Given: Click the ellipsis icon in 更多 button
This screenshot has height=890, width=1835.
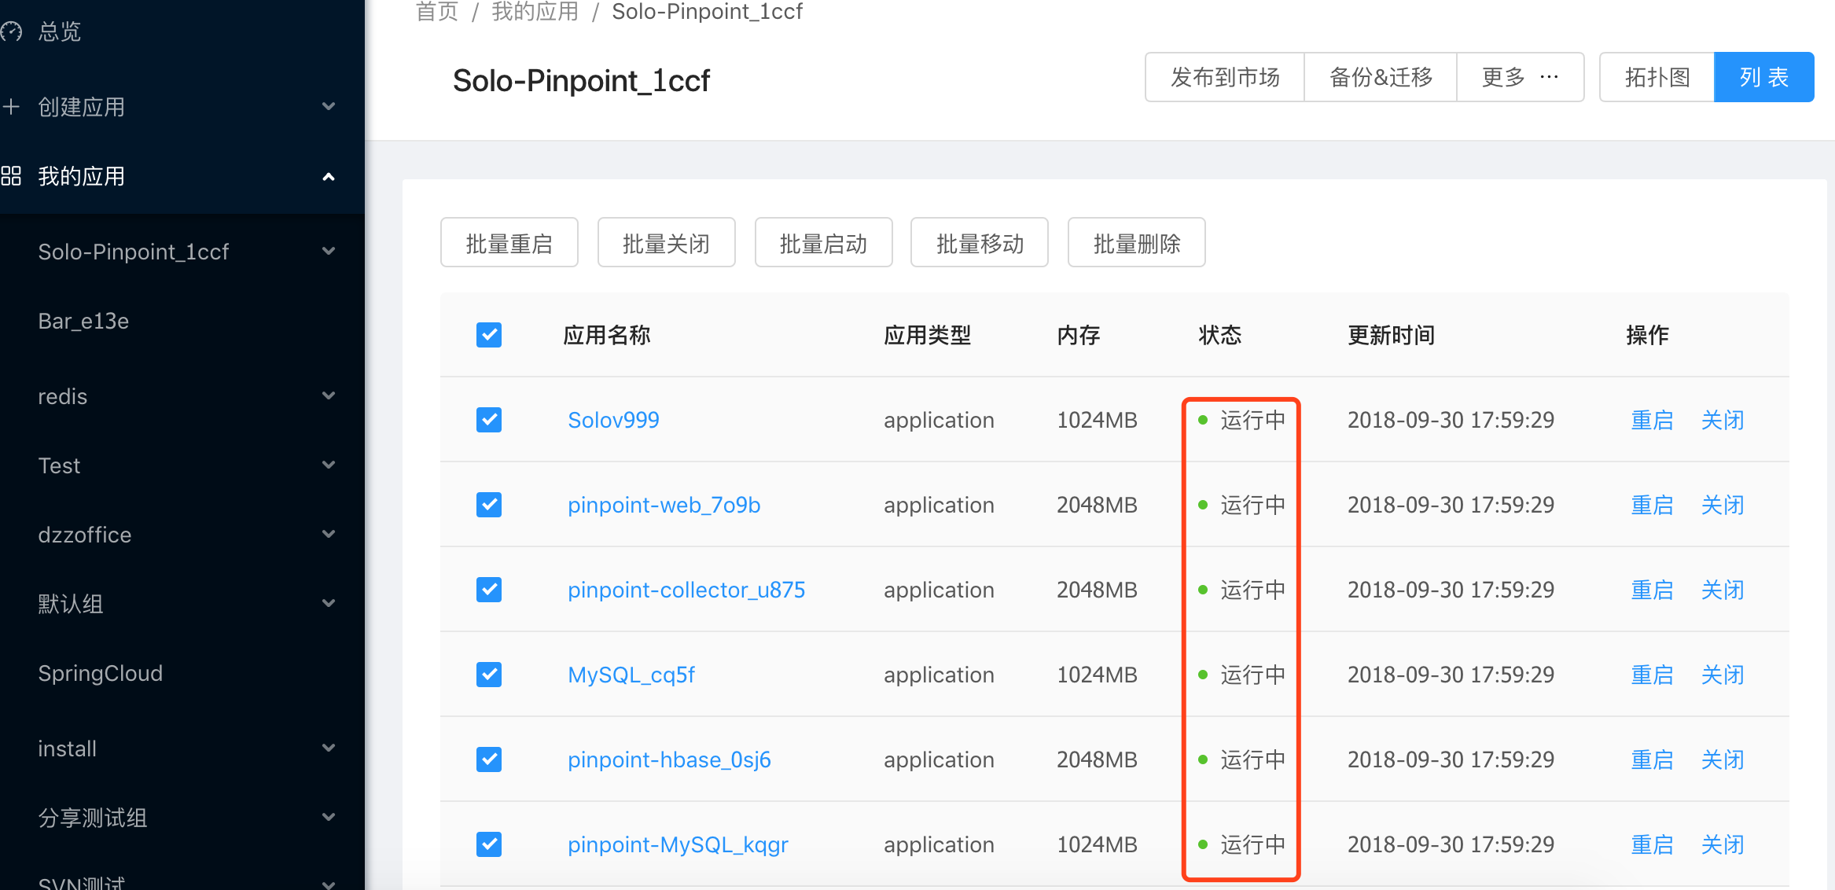Looking at the screenshot, I should click(1549, 77).
